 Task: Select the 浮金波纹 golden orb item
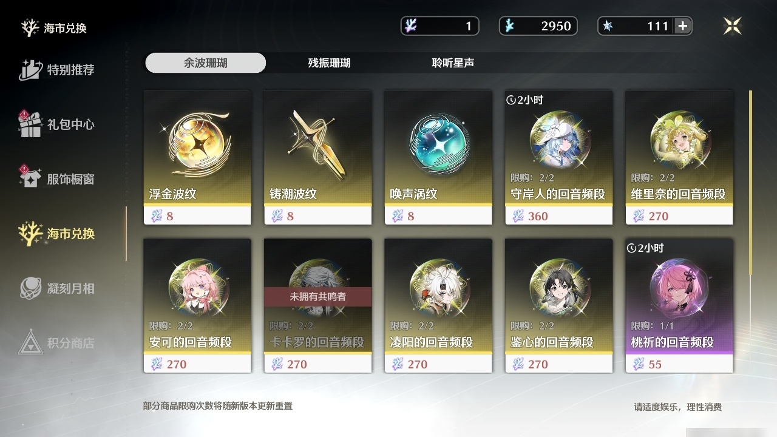pyautogui.click(x=197, y=158)
